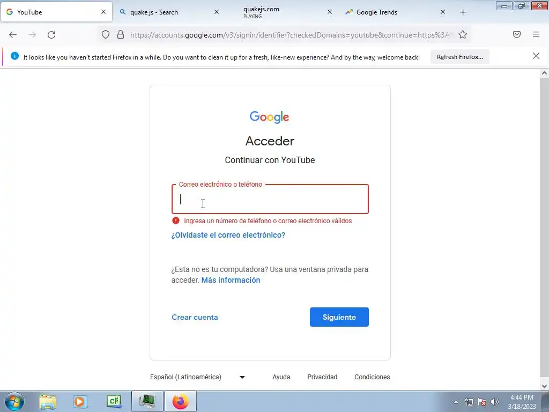The image size is (549, 412).
Task: Launch Windows Media Player from the taskbar
Action: pos(80,402)
